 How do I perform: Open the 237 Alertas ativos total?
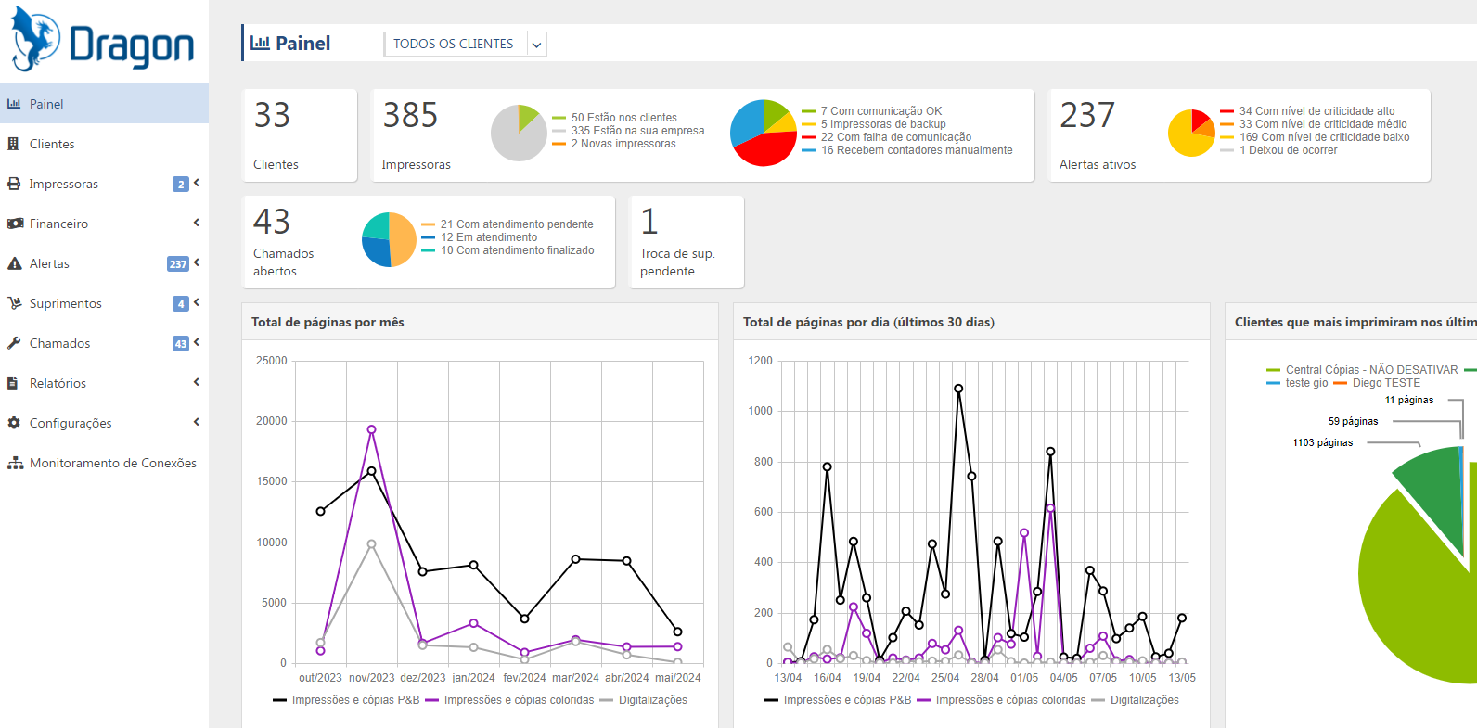click(x=1087, y=116)
